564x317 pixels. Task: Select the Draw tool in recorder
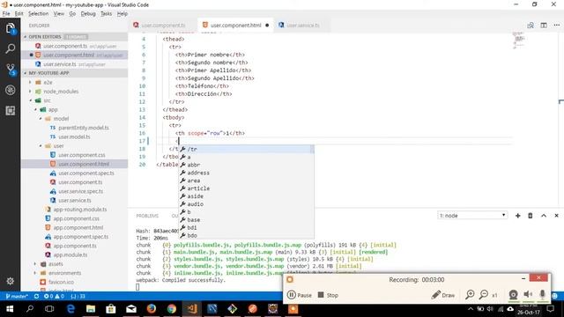[443, 295]
